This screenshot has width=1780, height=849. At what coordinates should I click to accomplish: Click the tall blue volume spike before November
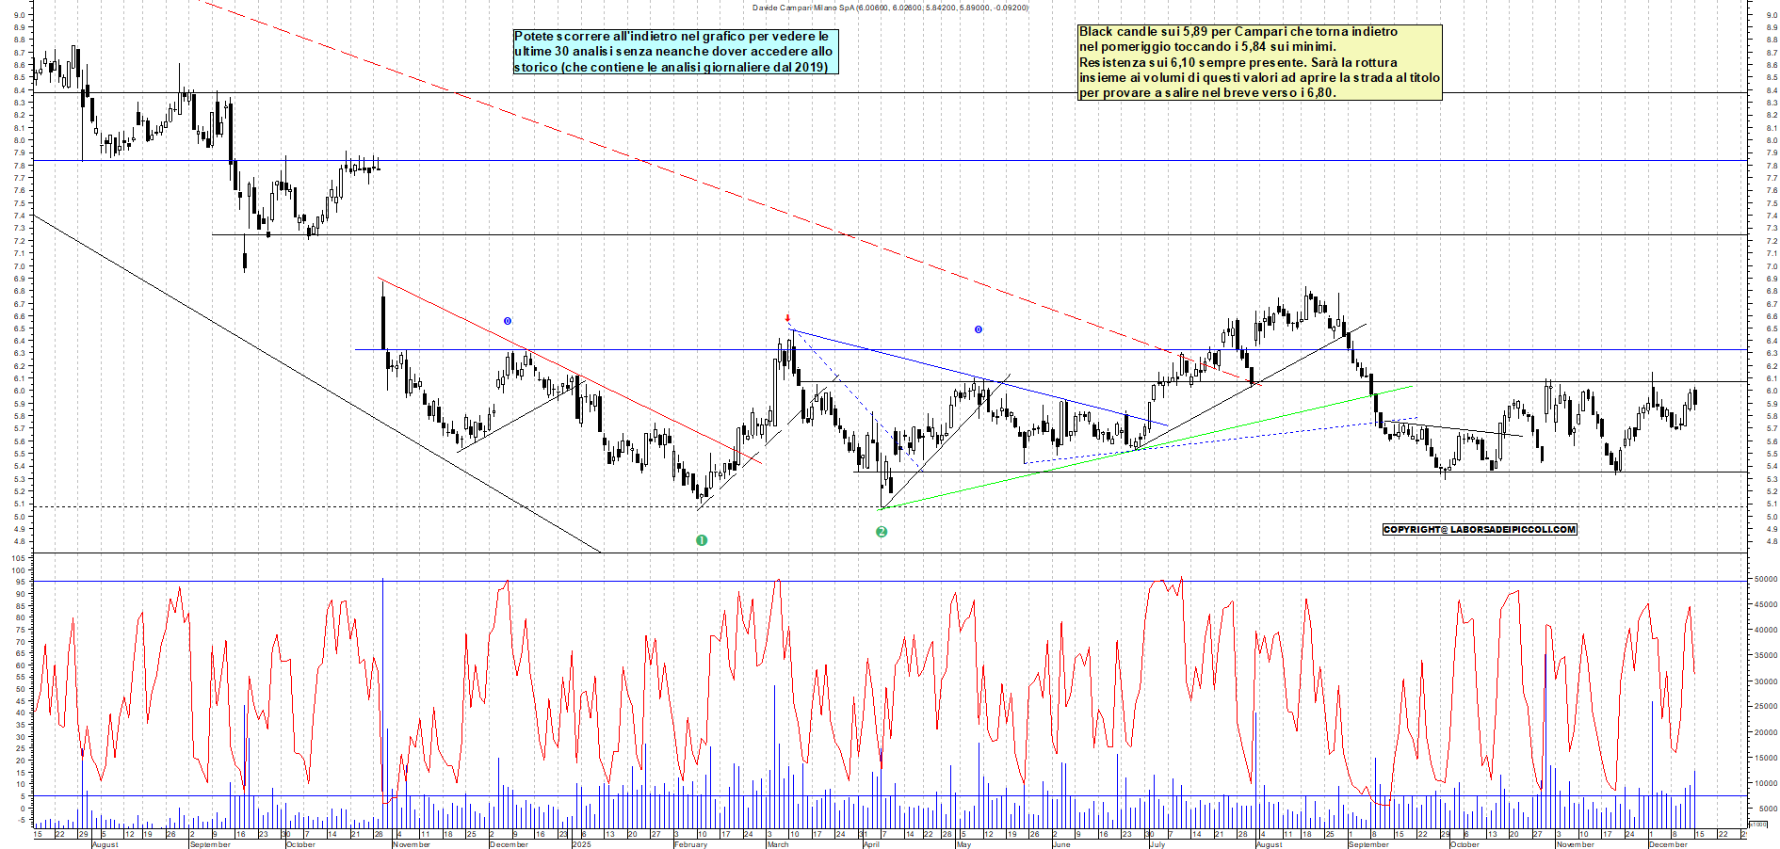click(382, 659)
